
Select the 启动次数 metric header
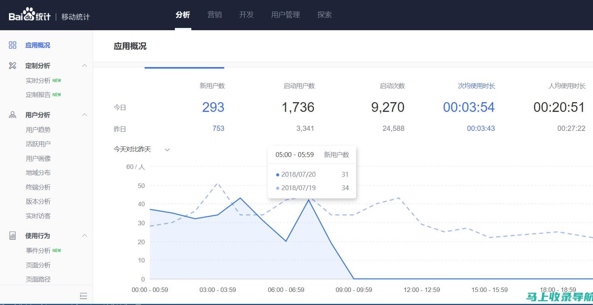pos(392,86)
